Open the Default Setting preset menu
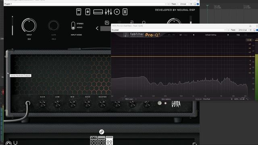The width and height of the screenshot is (258, 145). [x=210, y=35]
